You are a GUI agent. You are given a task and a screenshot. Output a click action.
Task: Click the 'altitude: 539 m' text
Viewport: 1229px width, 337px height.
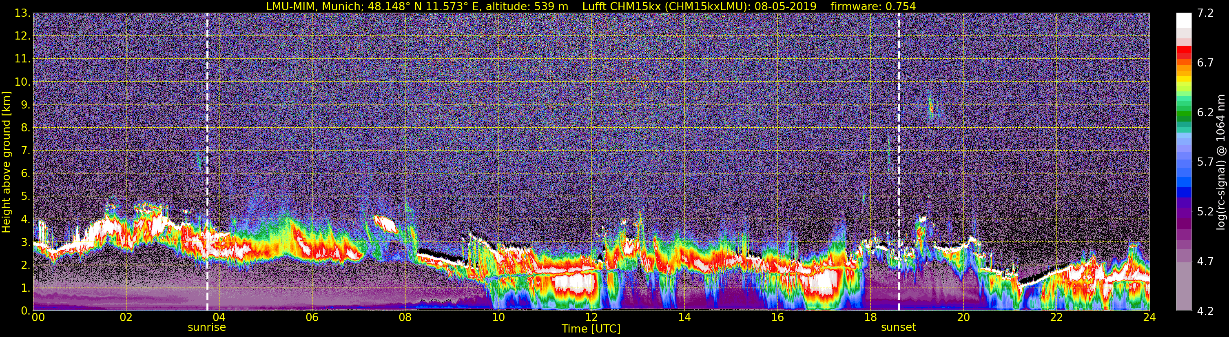[527, 6]
